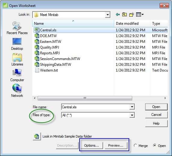Screen dimensions: 172x156
Task: Open Computer shortcut
Action: [17, 75]
